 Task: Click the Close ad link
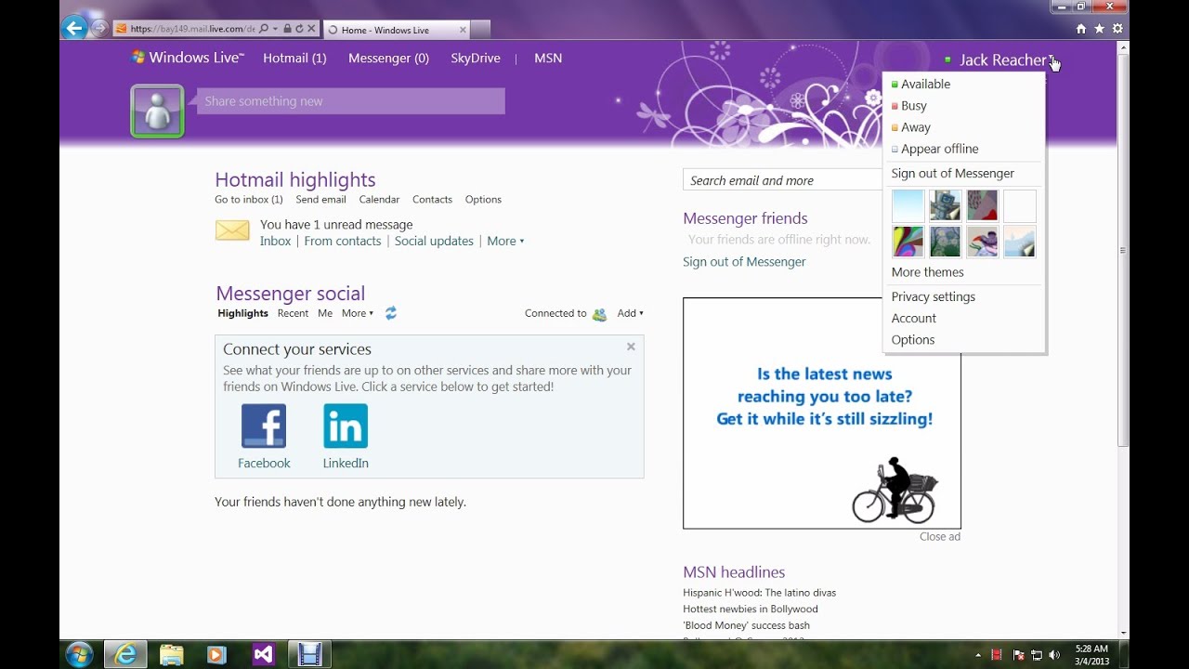(x=940, y=536)
